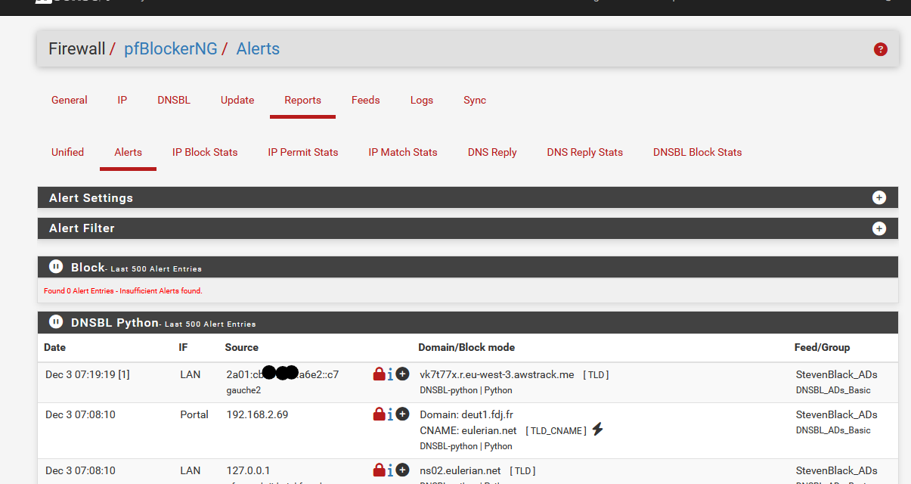Image resolution: width=911 pixels, height=484 pixels.
Task: Click the plus icon for ns02.eulerian.net
Action: coord(402,470)
